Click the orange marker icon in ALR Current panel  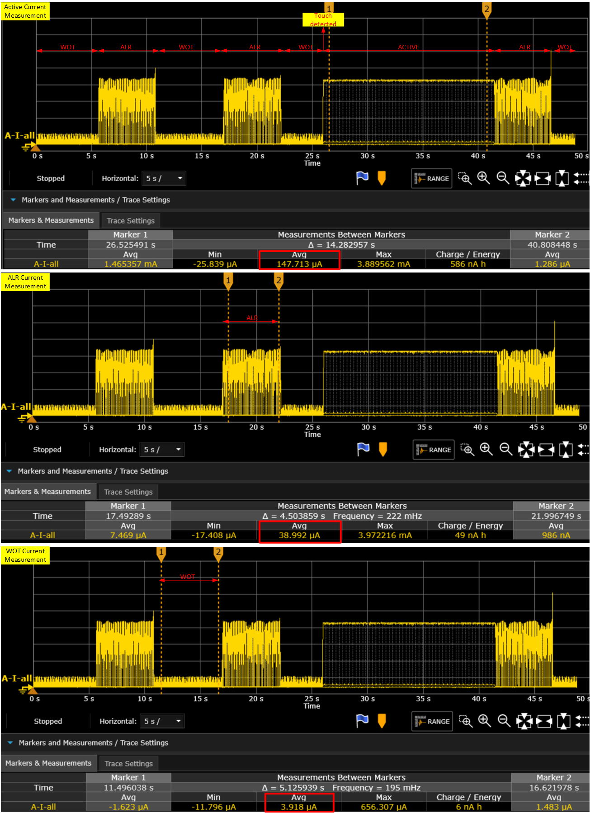point(383,450)
